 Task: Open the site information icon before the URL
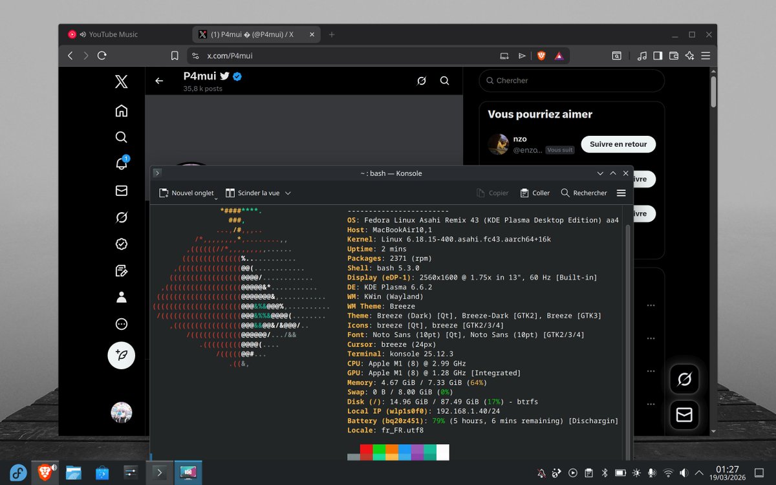point(196,56)
